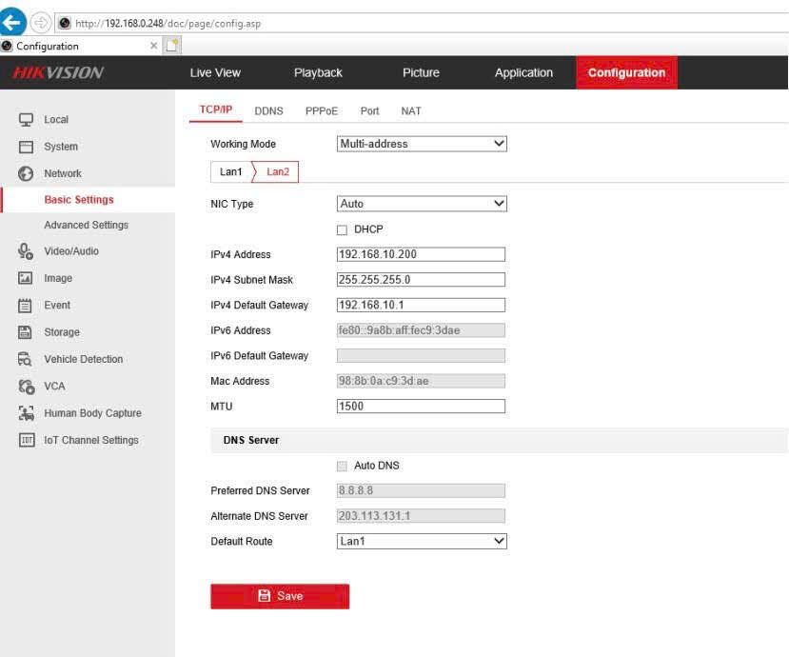This screenshot has width=789, height=657.
Task: Click the System icon in sidebar
Action: click(x=27, y=147)
